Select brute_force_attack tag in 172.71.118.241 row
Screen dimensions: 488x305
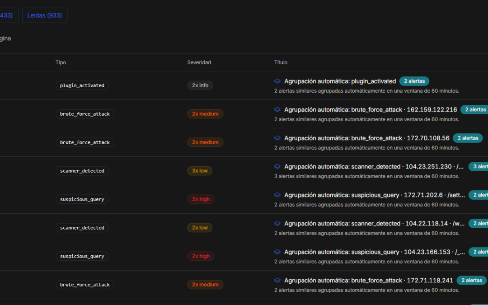[x=85, y=285]
